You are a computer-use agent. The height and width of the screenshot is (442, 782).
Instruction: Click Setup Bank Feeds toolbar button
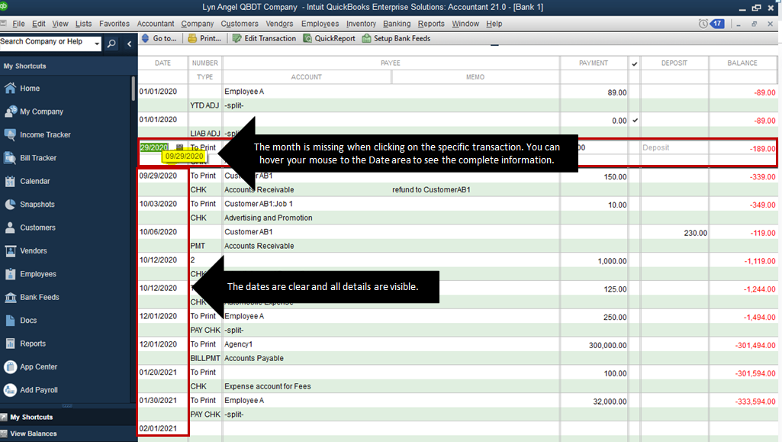396,38
